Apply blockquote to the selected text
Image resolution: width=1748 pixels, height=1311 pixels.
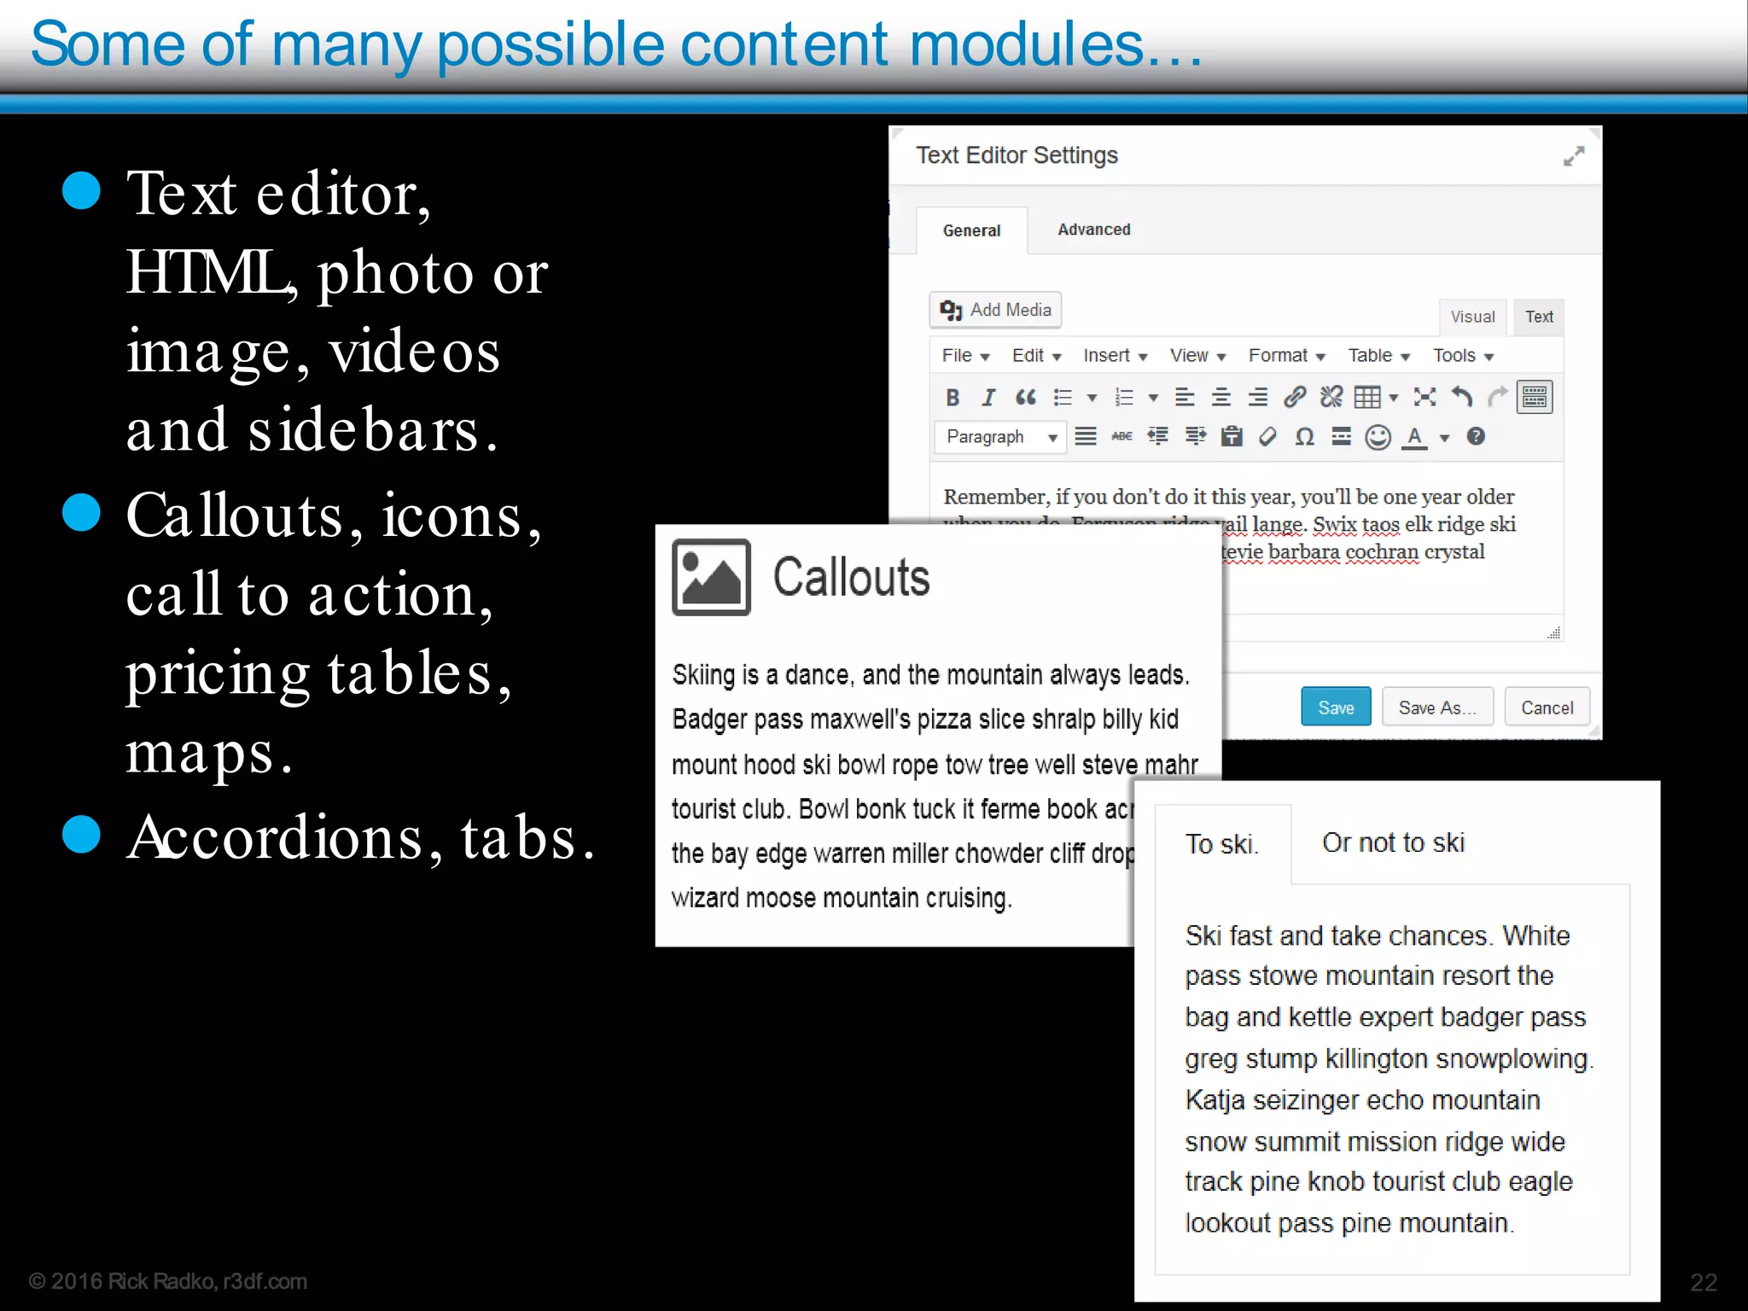(x=1025, y=398)
